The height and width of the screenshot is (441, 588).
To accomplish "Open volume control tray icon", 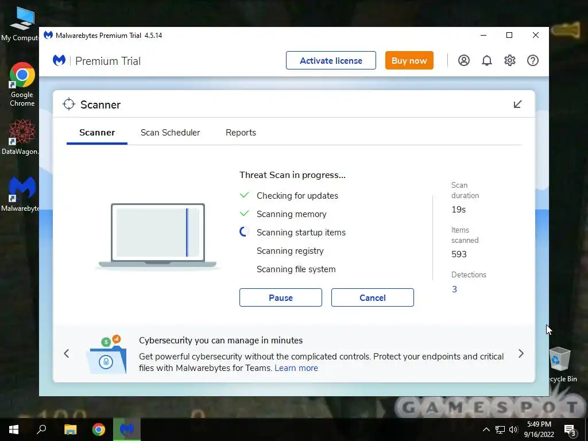I will coord(513,430).
